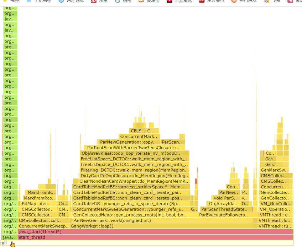Screen dimensions: 302x247
Task: Select the DirtyCardToOopClosure::do_MemRegion frame
Action: (135, 176)
